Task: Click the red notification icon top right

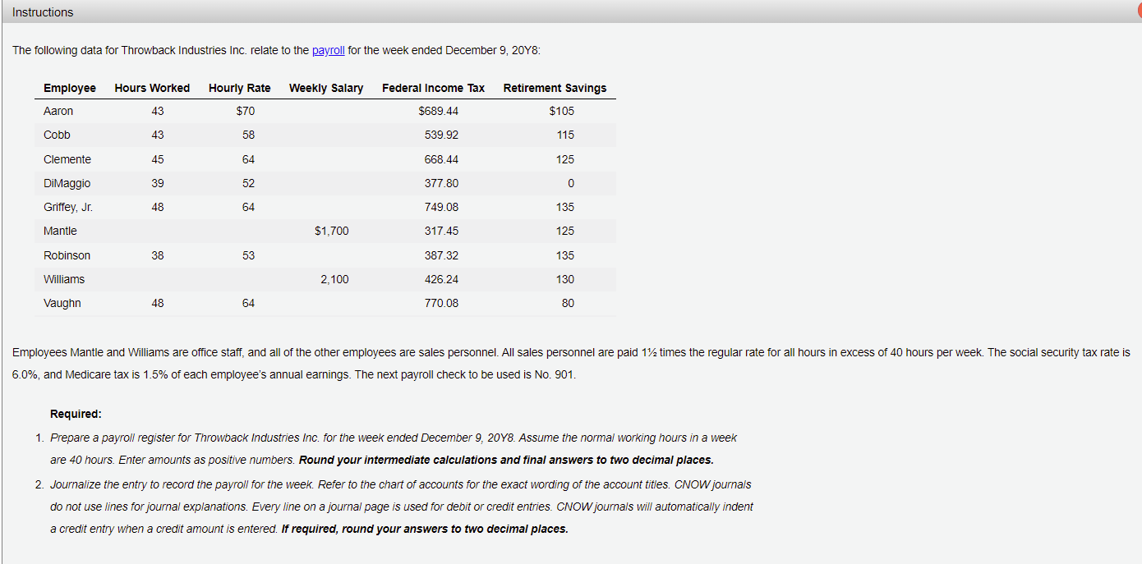Action: [1138, 11]
